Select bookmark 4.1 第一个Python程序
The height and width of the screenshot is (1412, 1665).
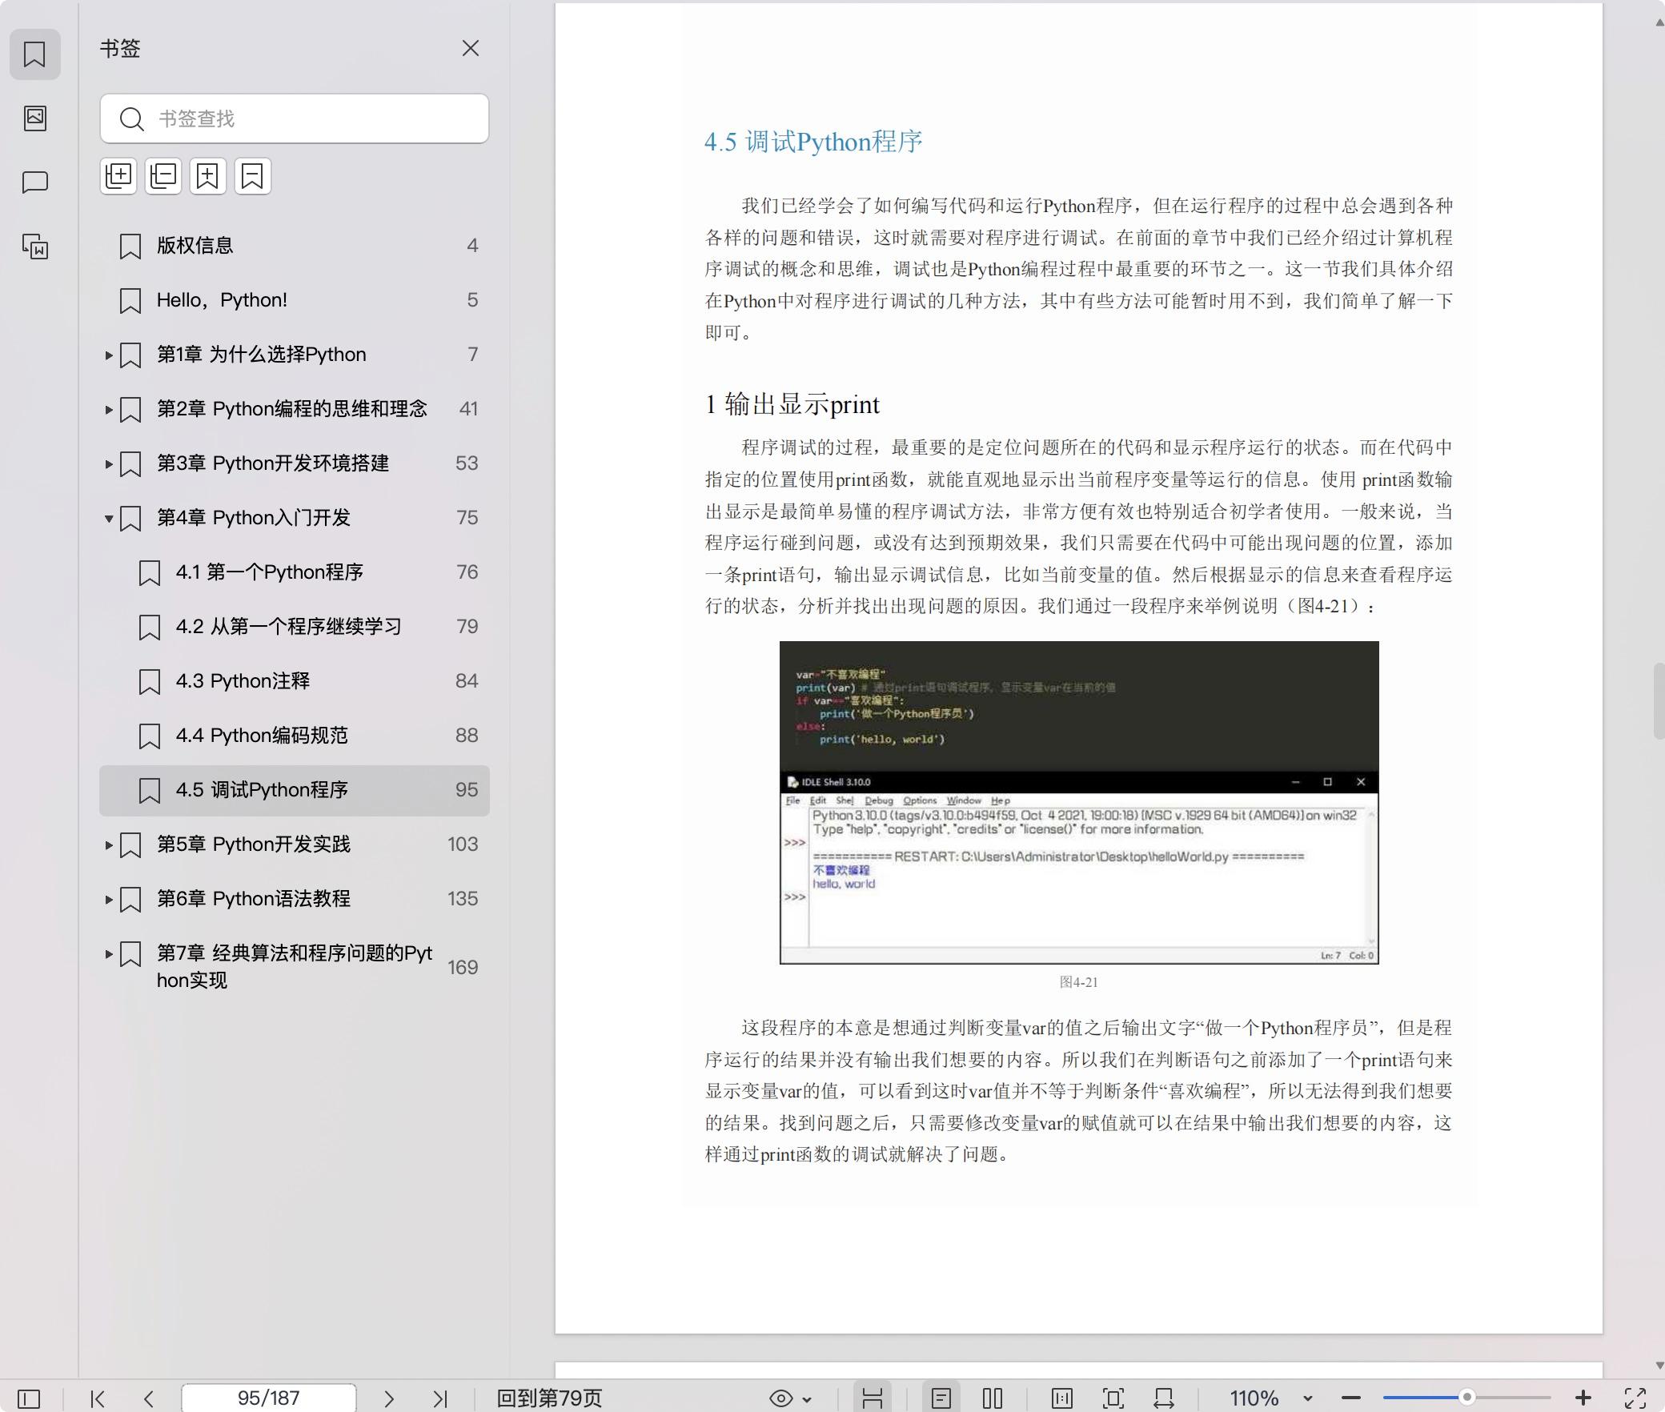tap(269, 572)
